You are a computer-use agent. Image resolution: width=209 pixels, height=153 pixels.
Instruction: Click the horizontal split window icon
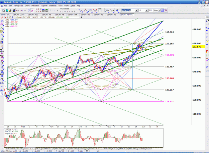point(43,10)
